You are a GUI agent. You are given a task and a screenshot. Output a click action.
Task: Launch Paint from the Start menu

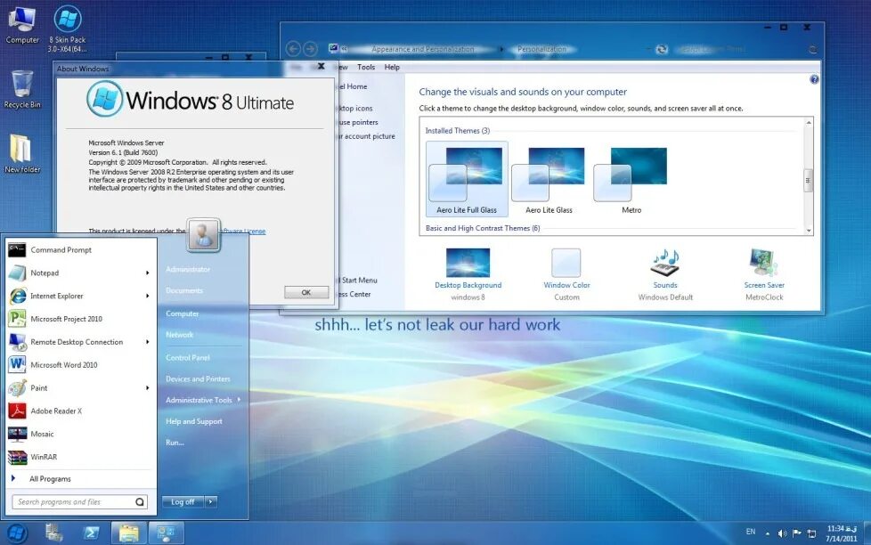click(81, 387)
